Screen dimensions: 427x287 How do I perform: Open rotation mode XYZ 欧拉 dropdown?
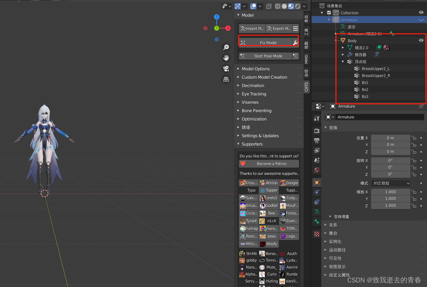point(391,183)
